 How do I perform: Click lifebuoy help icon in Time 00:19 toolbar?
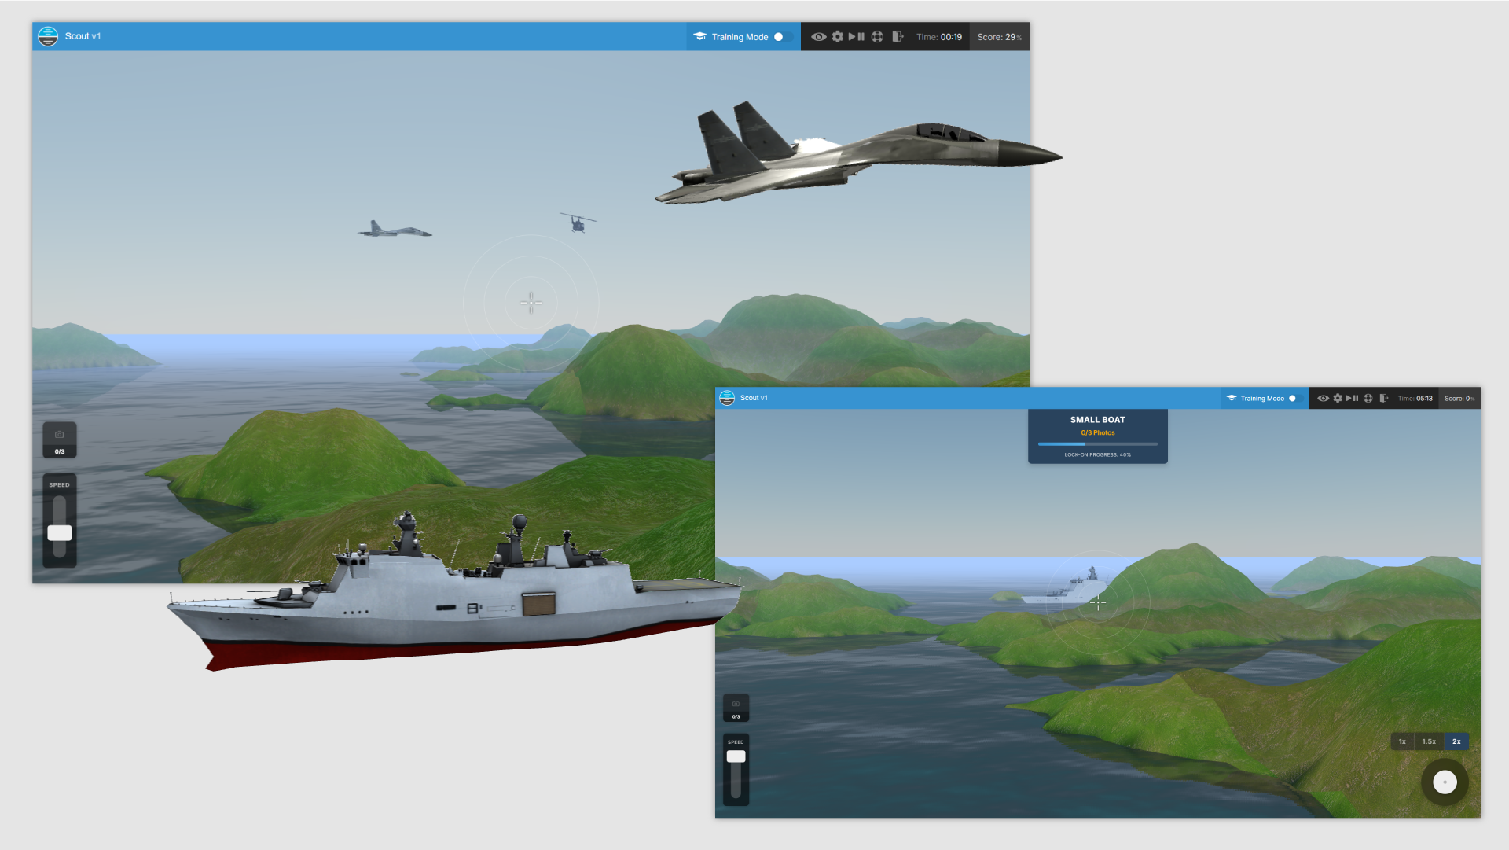click(x=877, y=37)
